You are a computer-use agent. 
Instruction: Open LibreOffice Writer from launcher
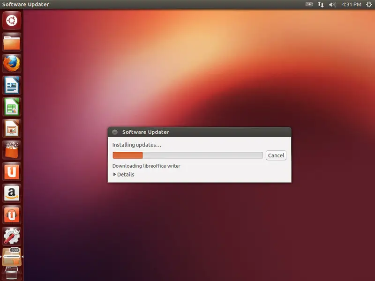12,85
